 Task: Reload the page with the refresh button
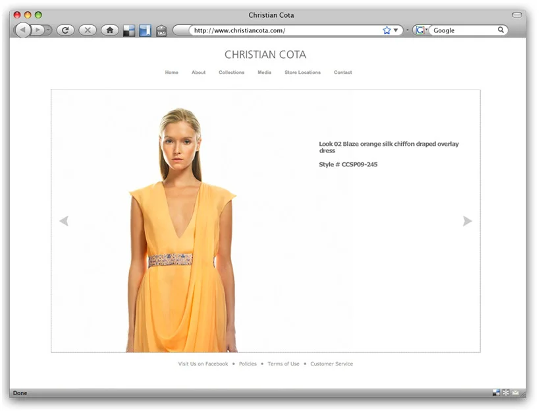coord(65,30)
